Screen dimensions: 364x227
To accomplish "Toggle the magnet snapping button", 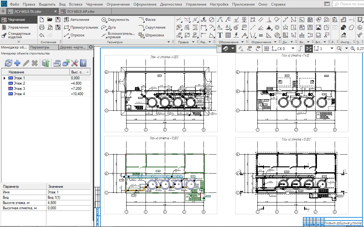I will click(x=226, y=49).
